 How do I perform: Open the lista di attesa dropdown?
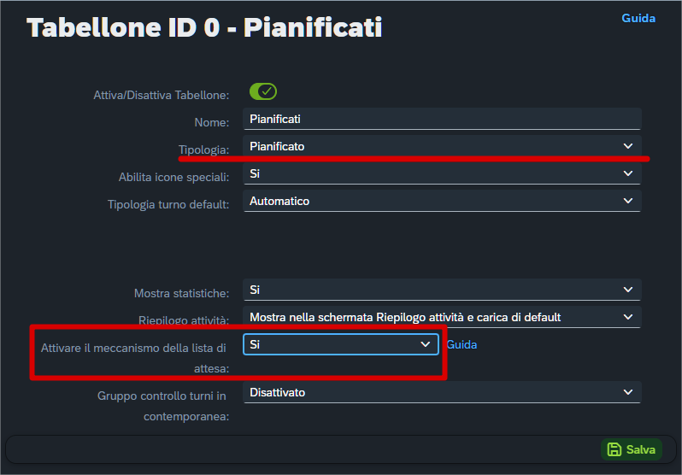(x=340, y=344)
